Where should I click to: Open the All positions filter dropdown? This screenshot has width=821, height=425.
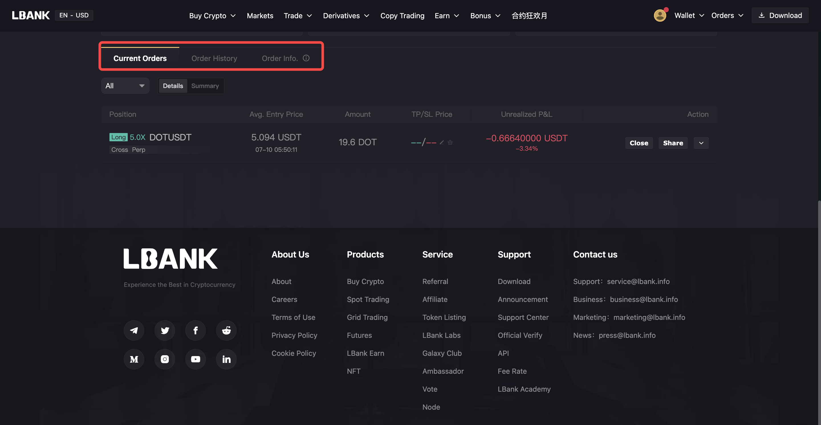pos(125,86)
